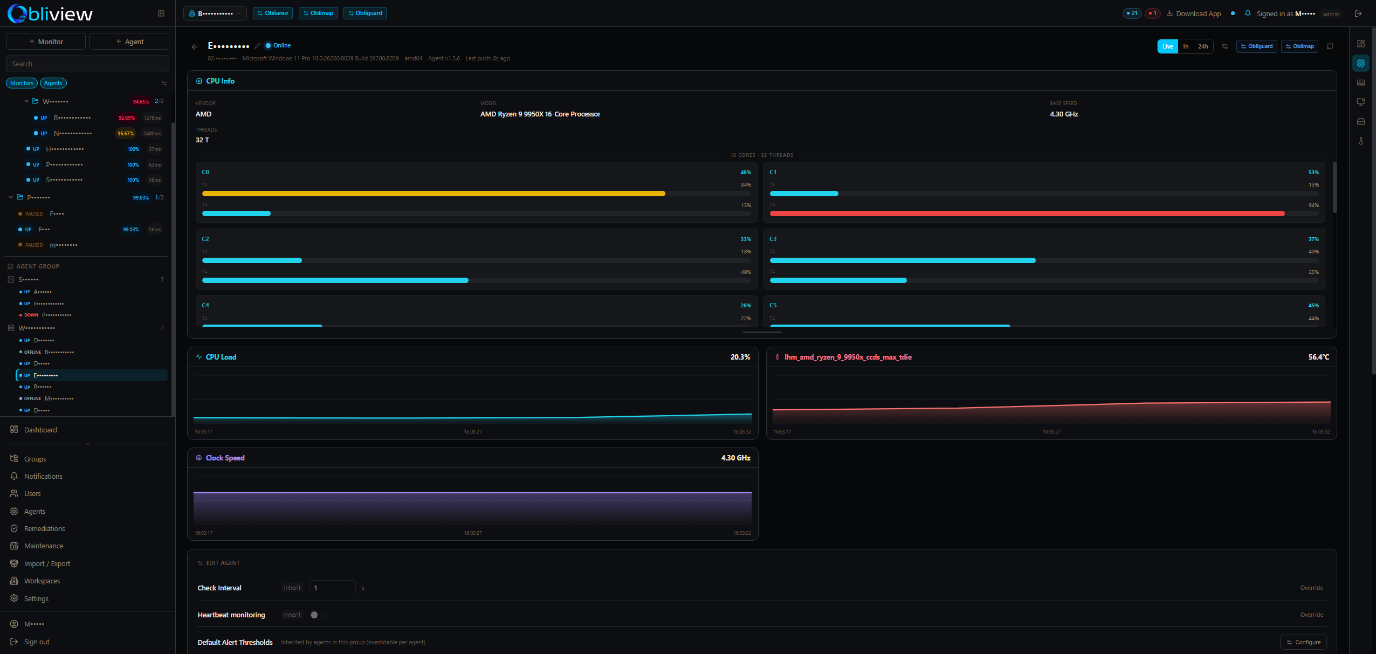Select the Monitors filter pill
Viewport: 1376px width, 654px height.
point(22,82)
